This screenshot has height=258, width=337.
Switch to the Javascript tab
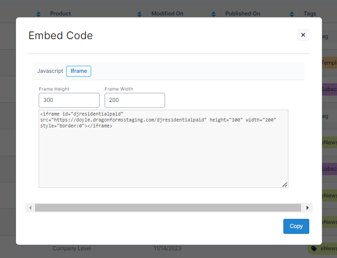pyautogui.click(x=50, y=71)
